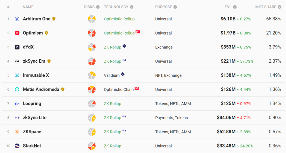
Task: Click the StarkNet logo icon
Action: point(17,146)
